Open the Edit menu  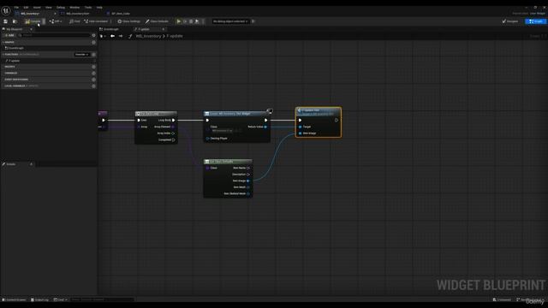[26, 8]
